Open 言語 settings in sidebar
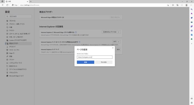The width and height of the screenshot is (194, 105). coord(18,56)
